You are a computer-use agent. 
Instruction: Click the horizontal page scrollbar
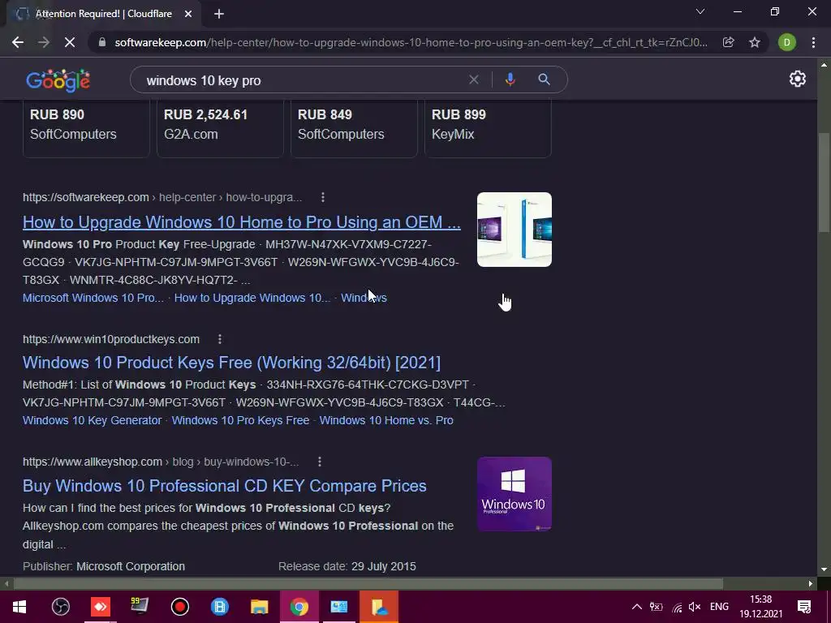[x=368, y=584]
